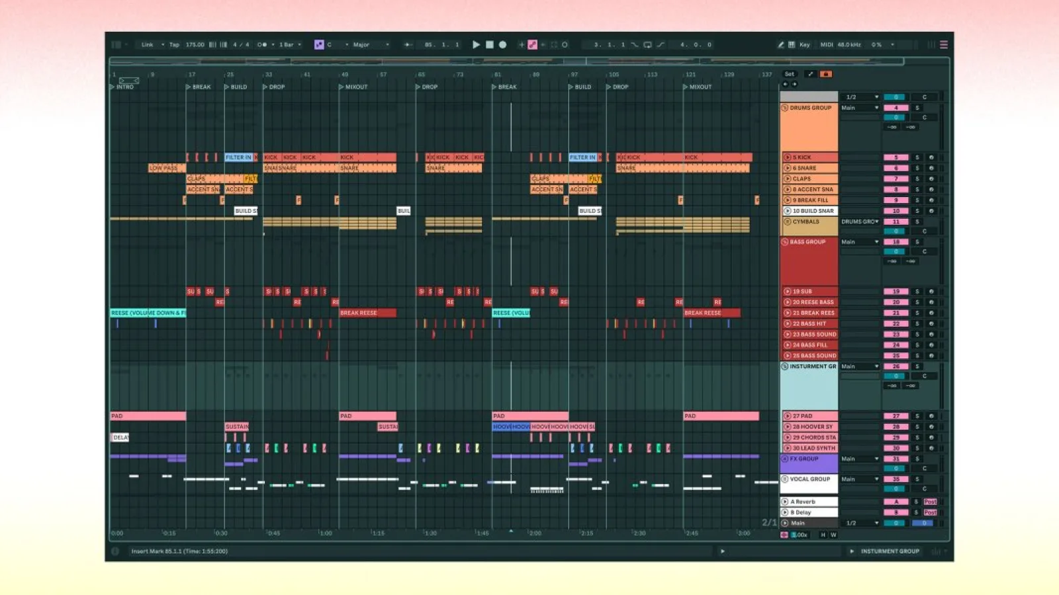Open the Major scale name dropdown
Screen dimensions: 1059x595
[x=371, y=44]
